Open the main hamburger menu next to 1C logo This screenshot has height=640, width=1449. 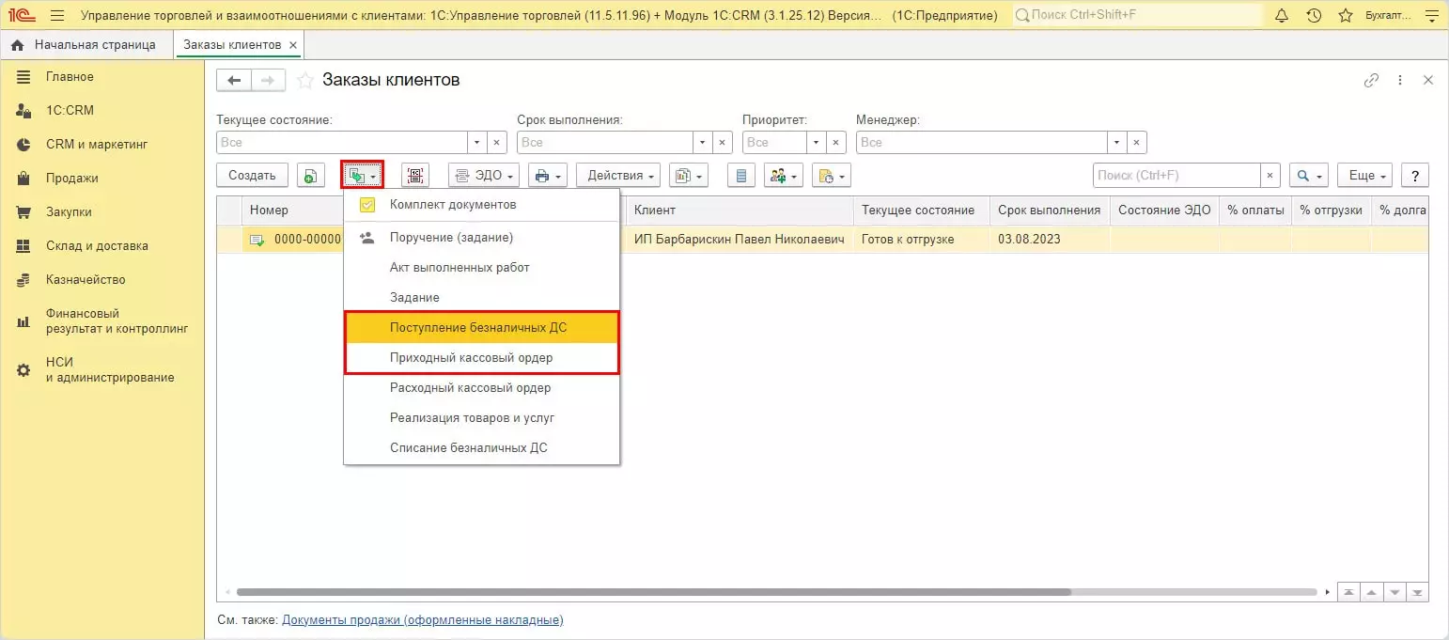57,16
